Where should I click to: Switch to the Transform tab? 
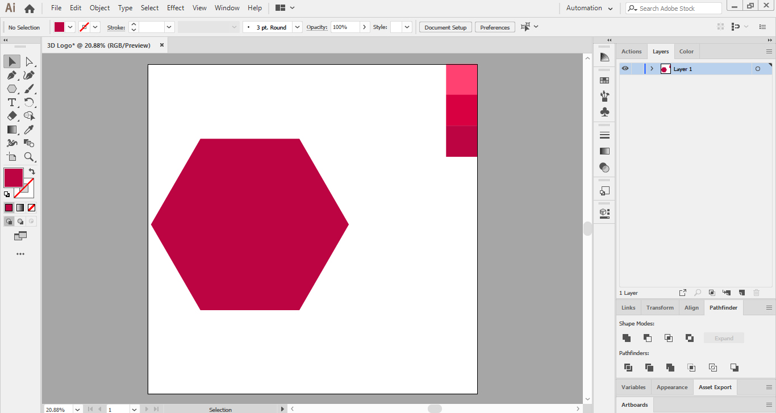[x=660, y=307]
